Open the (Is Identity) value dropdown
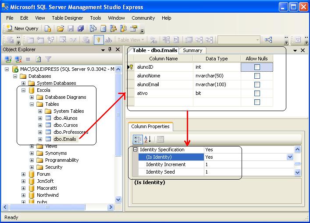 point(290,157)
